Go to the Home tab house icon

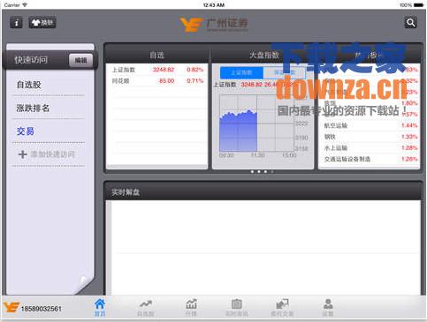(100, 303)
